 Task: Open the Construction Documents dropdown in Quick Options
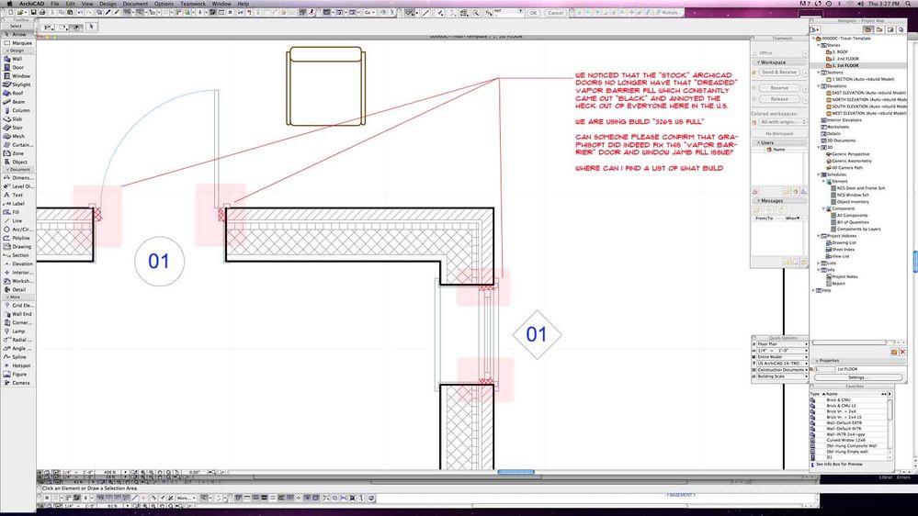coord(782,370)
